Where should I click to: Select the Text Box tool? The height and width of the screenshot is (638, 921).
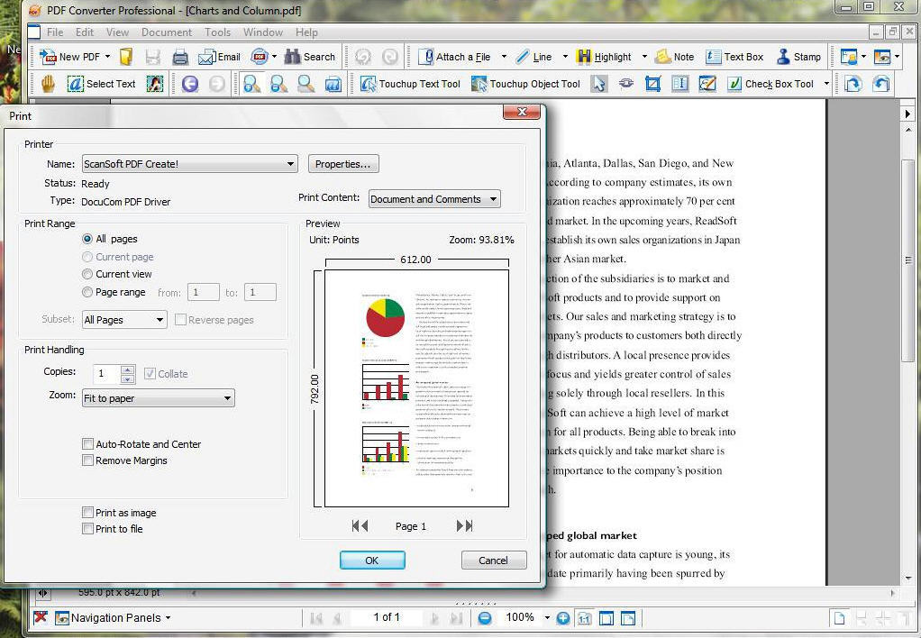734,56
